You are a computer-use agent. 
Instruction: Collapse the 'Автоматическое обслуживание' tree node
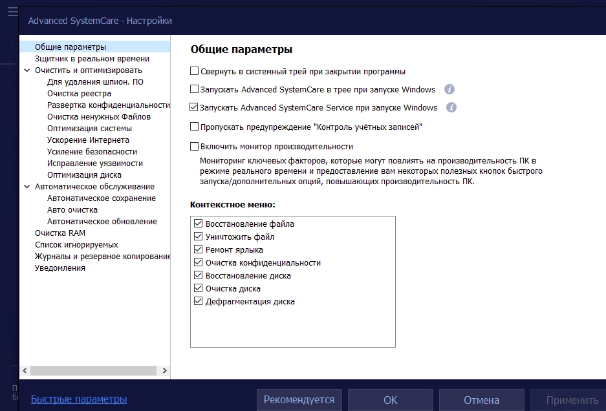(x=27, y=187)
